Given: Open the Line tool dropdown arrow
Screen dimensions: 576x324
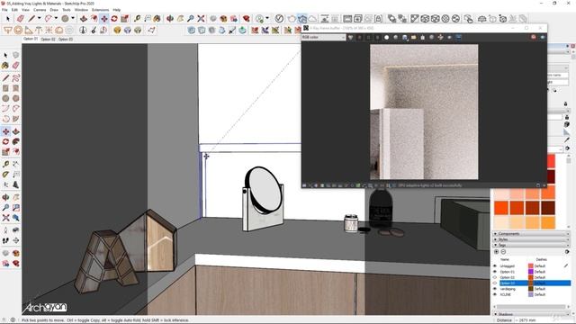Looking at the screenshot, I should [x=39, y=18].
